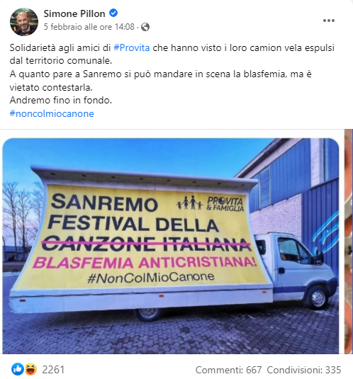
Task: Open Simone Pillon profile name link
Action: tap(74, 13)
